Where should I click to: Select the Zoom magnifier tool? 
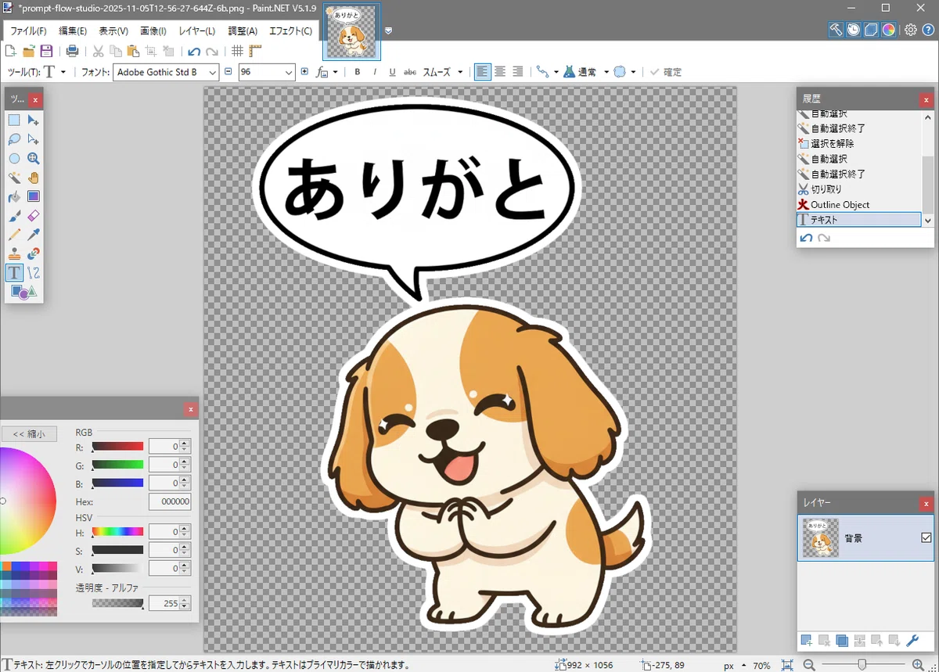34,158
